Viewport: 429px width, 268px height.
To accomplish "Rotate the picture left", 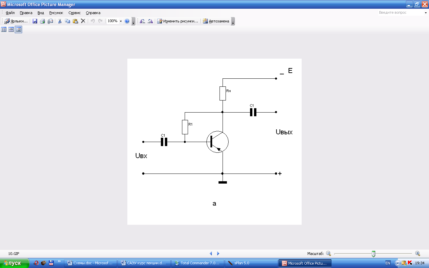I will point(142,21).
